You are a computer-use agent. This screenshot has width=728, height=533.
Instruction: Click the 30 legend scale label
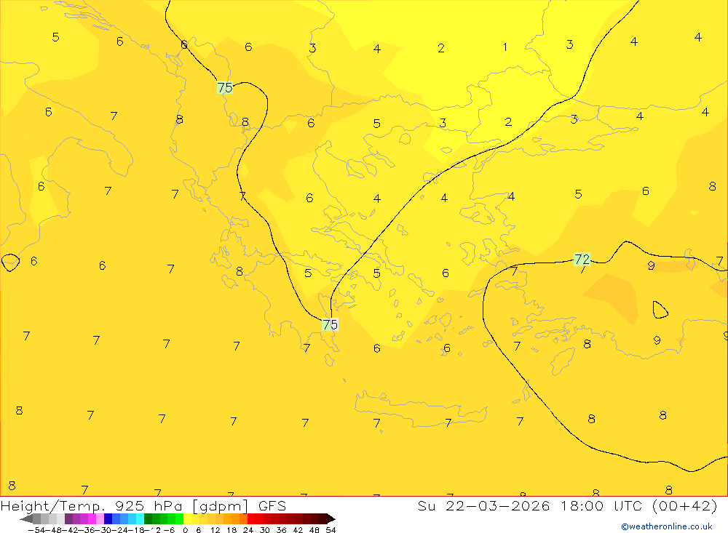pos(265,530)
